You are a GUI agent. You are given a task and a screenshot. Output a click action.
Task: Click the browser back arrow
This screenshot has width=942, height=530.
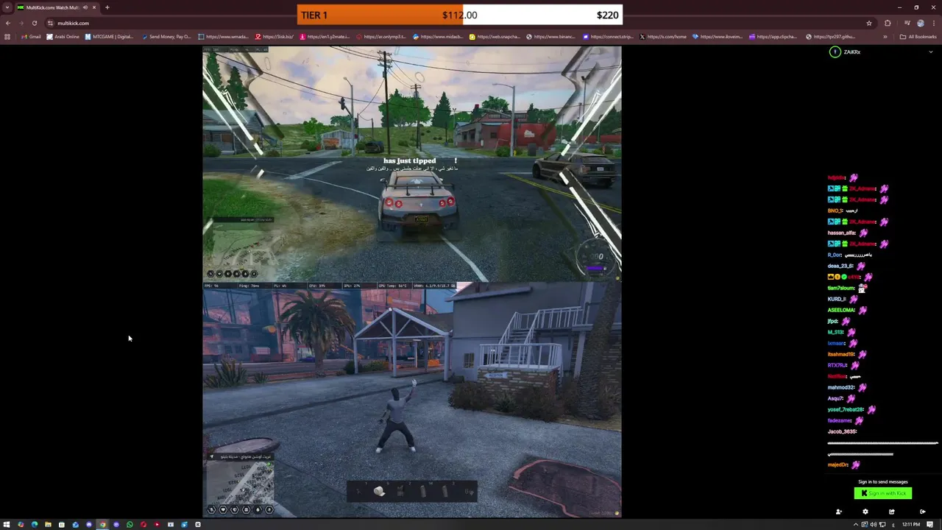coord(8,23)
